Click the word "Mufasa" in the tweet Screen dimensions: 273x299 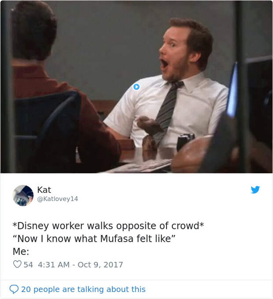tap(117, 239)
